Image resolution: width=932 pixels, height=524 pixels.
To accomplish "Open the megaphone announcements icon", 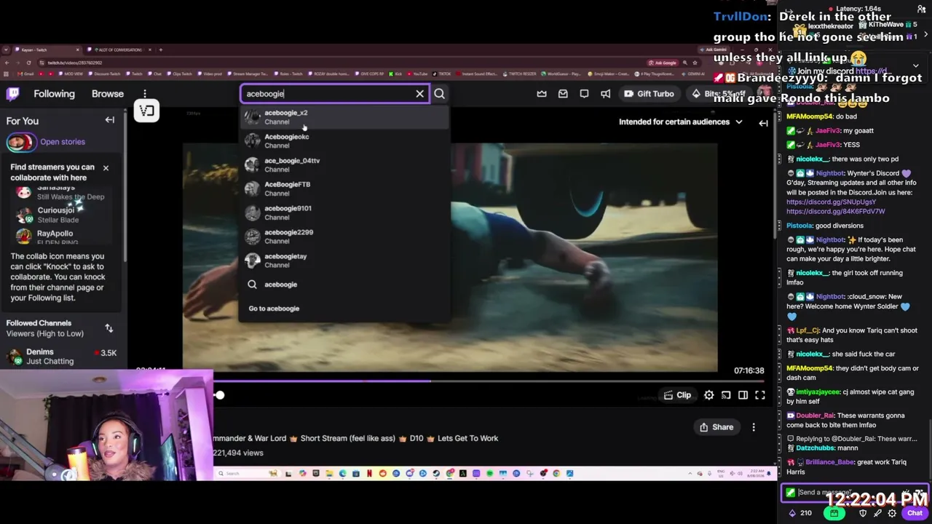I will [x=605, y=93].
